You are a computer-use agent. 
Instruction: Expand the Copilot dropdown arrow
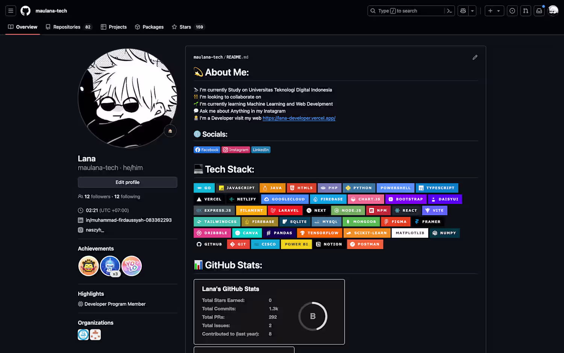coord(473,11)
